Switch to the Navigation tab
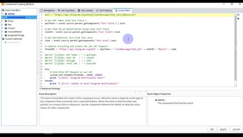The height and width of the screenshot is (137, 243). (x=47, y=10)
